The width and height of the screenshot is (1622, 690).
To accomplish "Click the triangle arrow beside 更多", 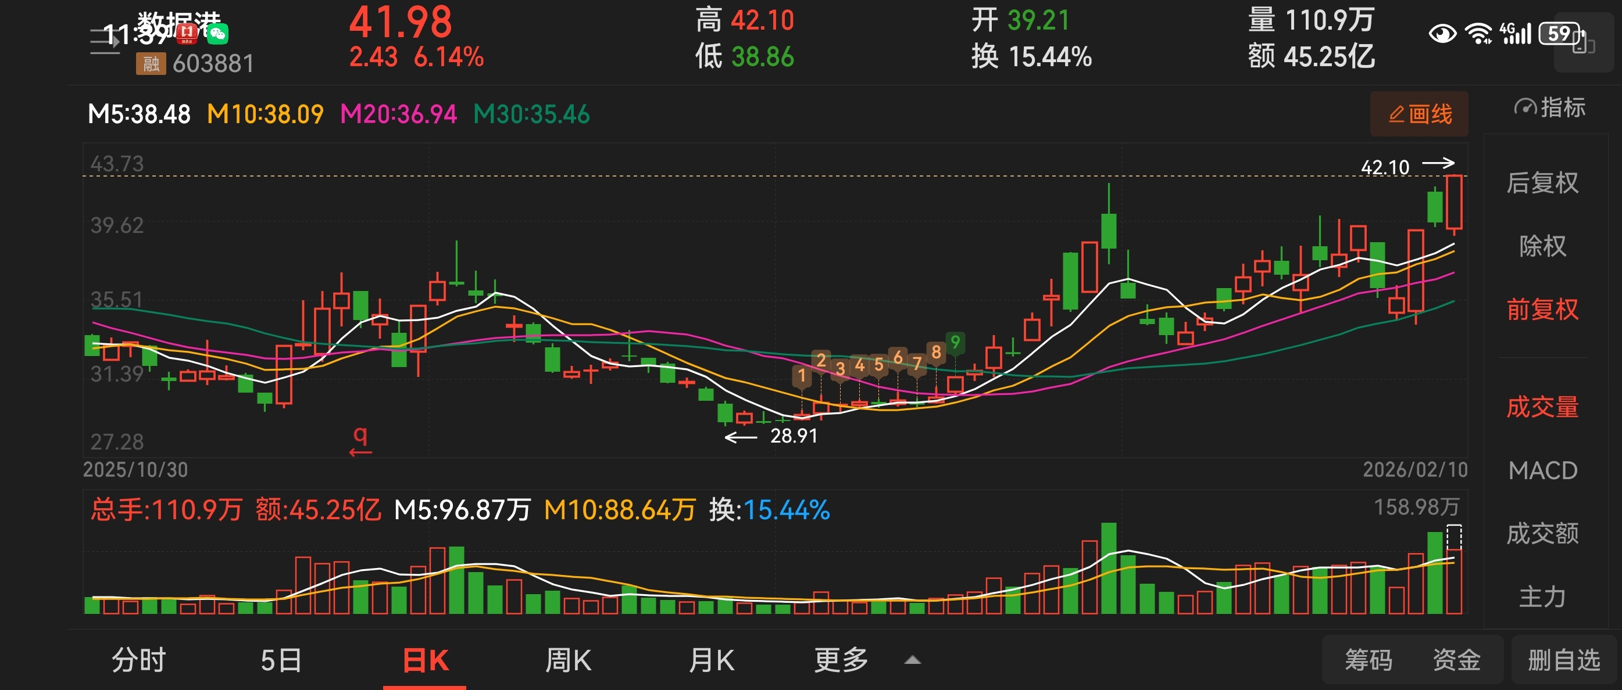I will 912,660.
